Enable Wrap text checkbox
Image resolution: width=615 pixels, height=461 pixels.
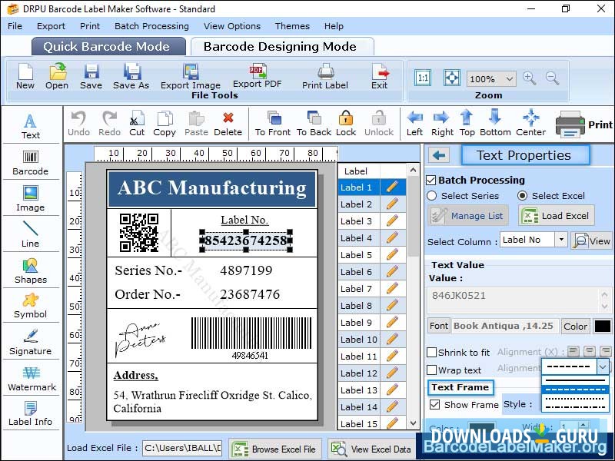431,370
